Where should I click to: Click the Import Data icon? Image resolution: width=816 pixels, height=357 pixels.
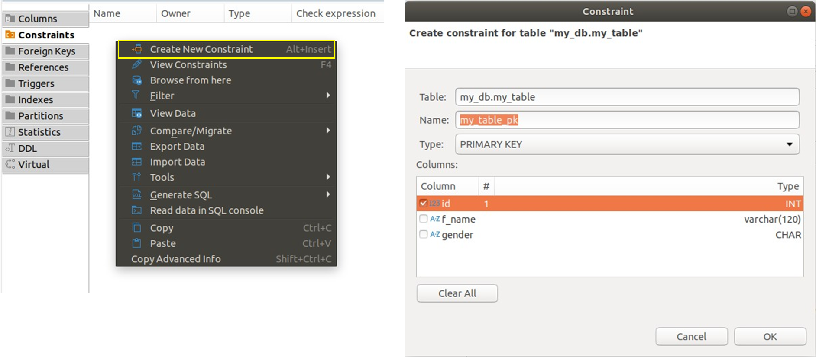click(x=137, y=162)
